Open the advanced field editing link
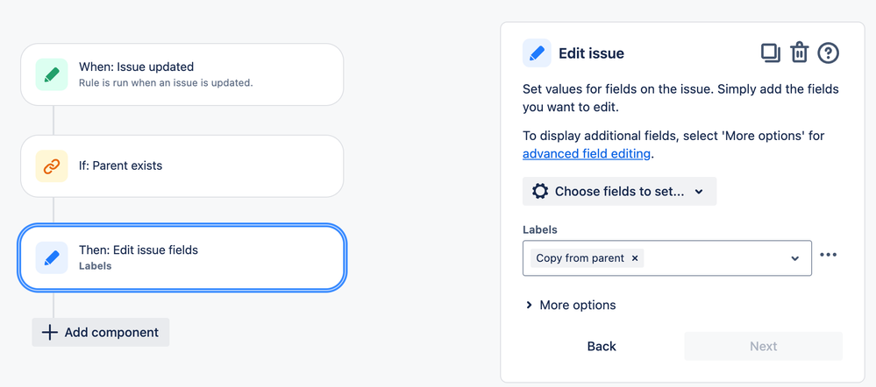 tap(587, 154)
